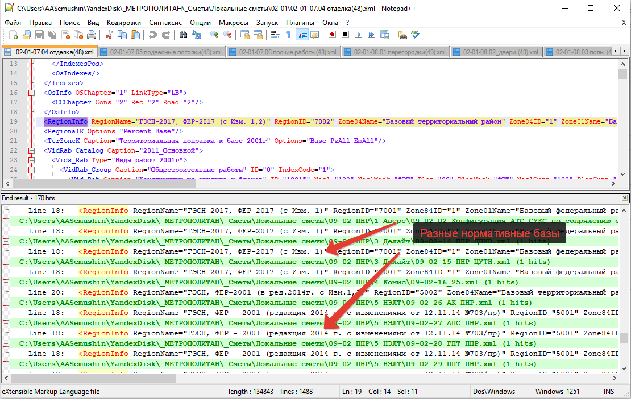This screenshot has height=399, width=631.
Task: Click the Zoom in magnifier icon
Action: (214, 35)
